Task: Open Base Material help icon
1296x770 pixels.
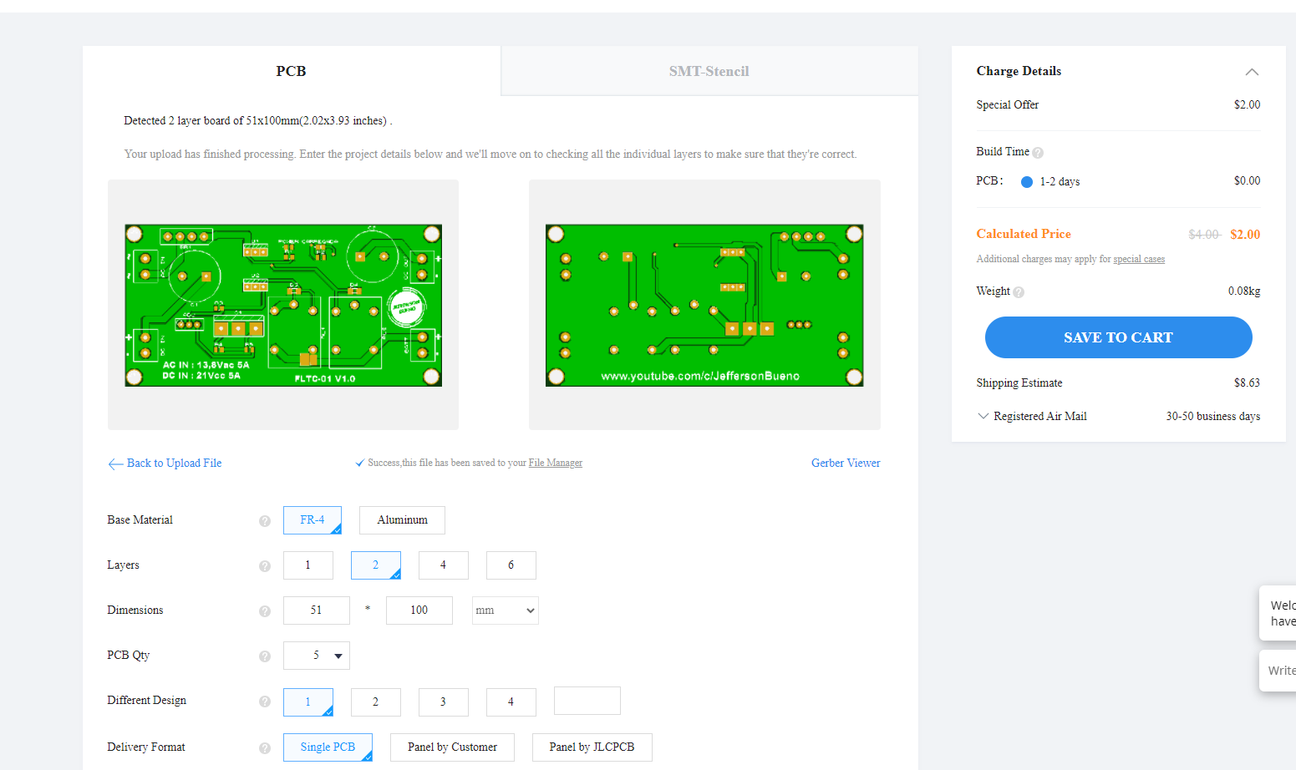Action: point(265,521)
